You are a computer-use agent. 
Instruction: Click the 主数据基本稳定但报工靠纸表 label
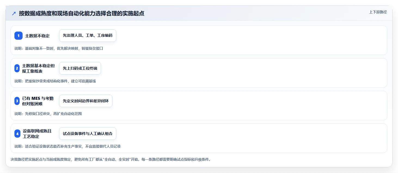coord(38,68)
